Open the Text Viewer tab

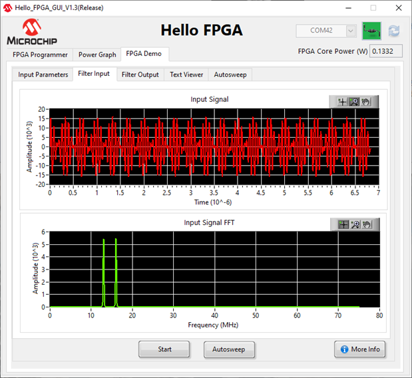click(x=186, y=75)
